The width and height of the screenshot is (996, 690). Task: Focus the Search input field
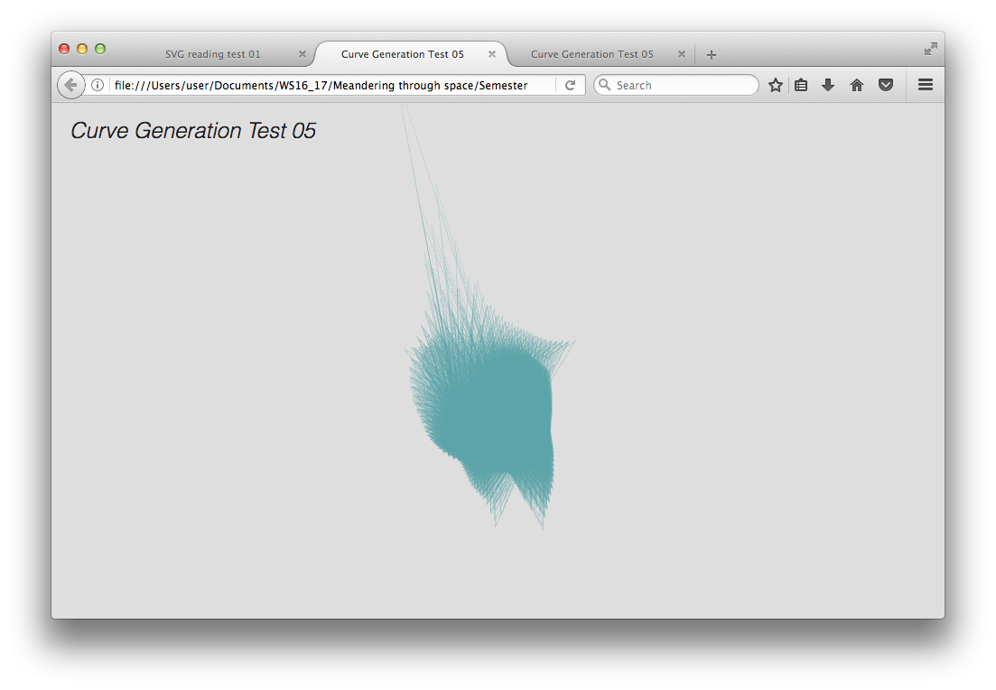(682, 85)
